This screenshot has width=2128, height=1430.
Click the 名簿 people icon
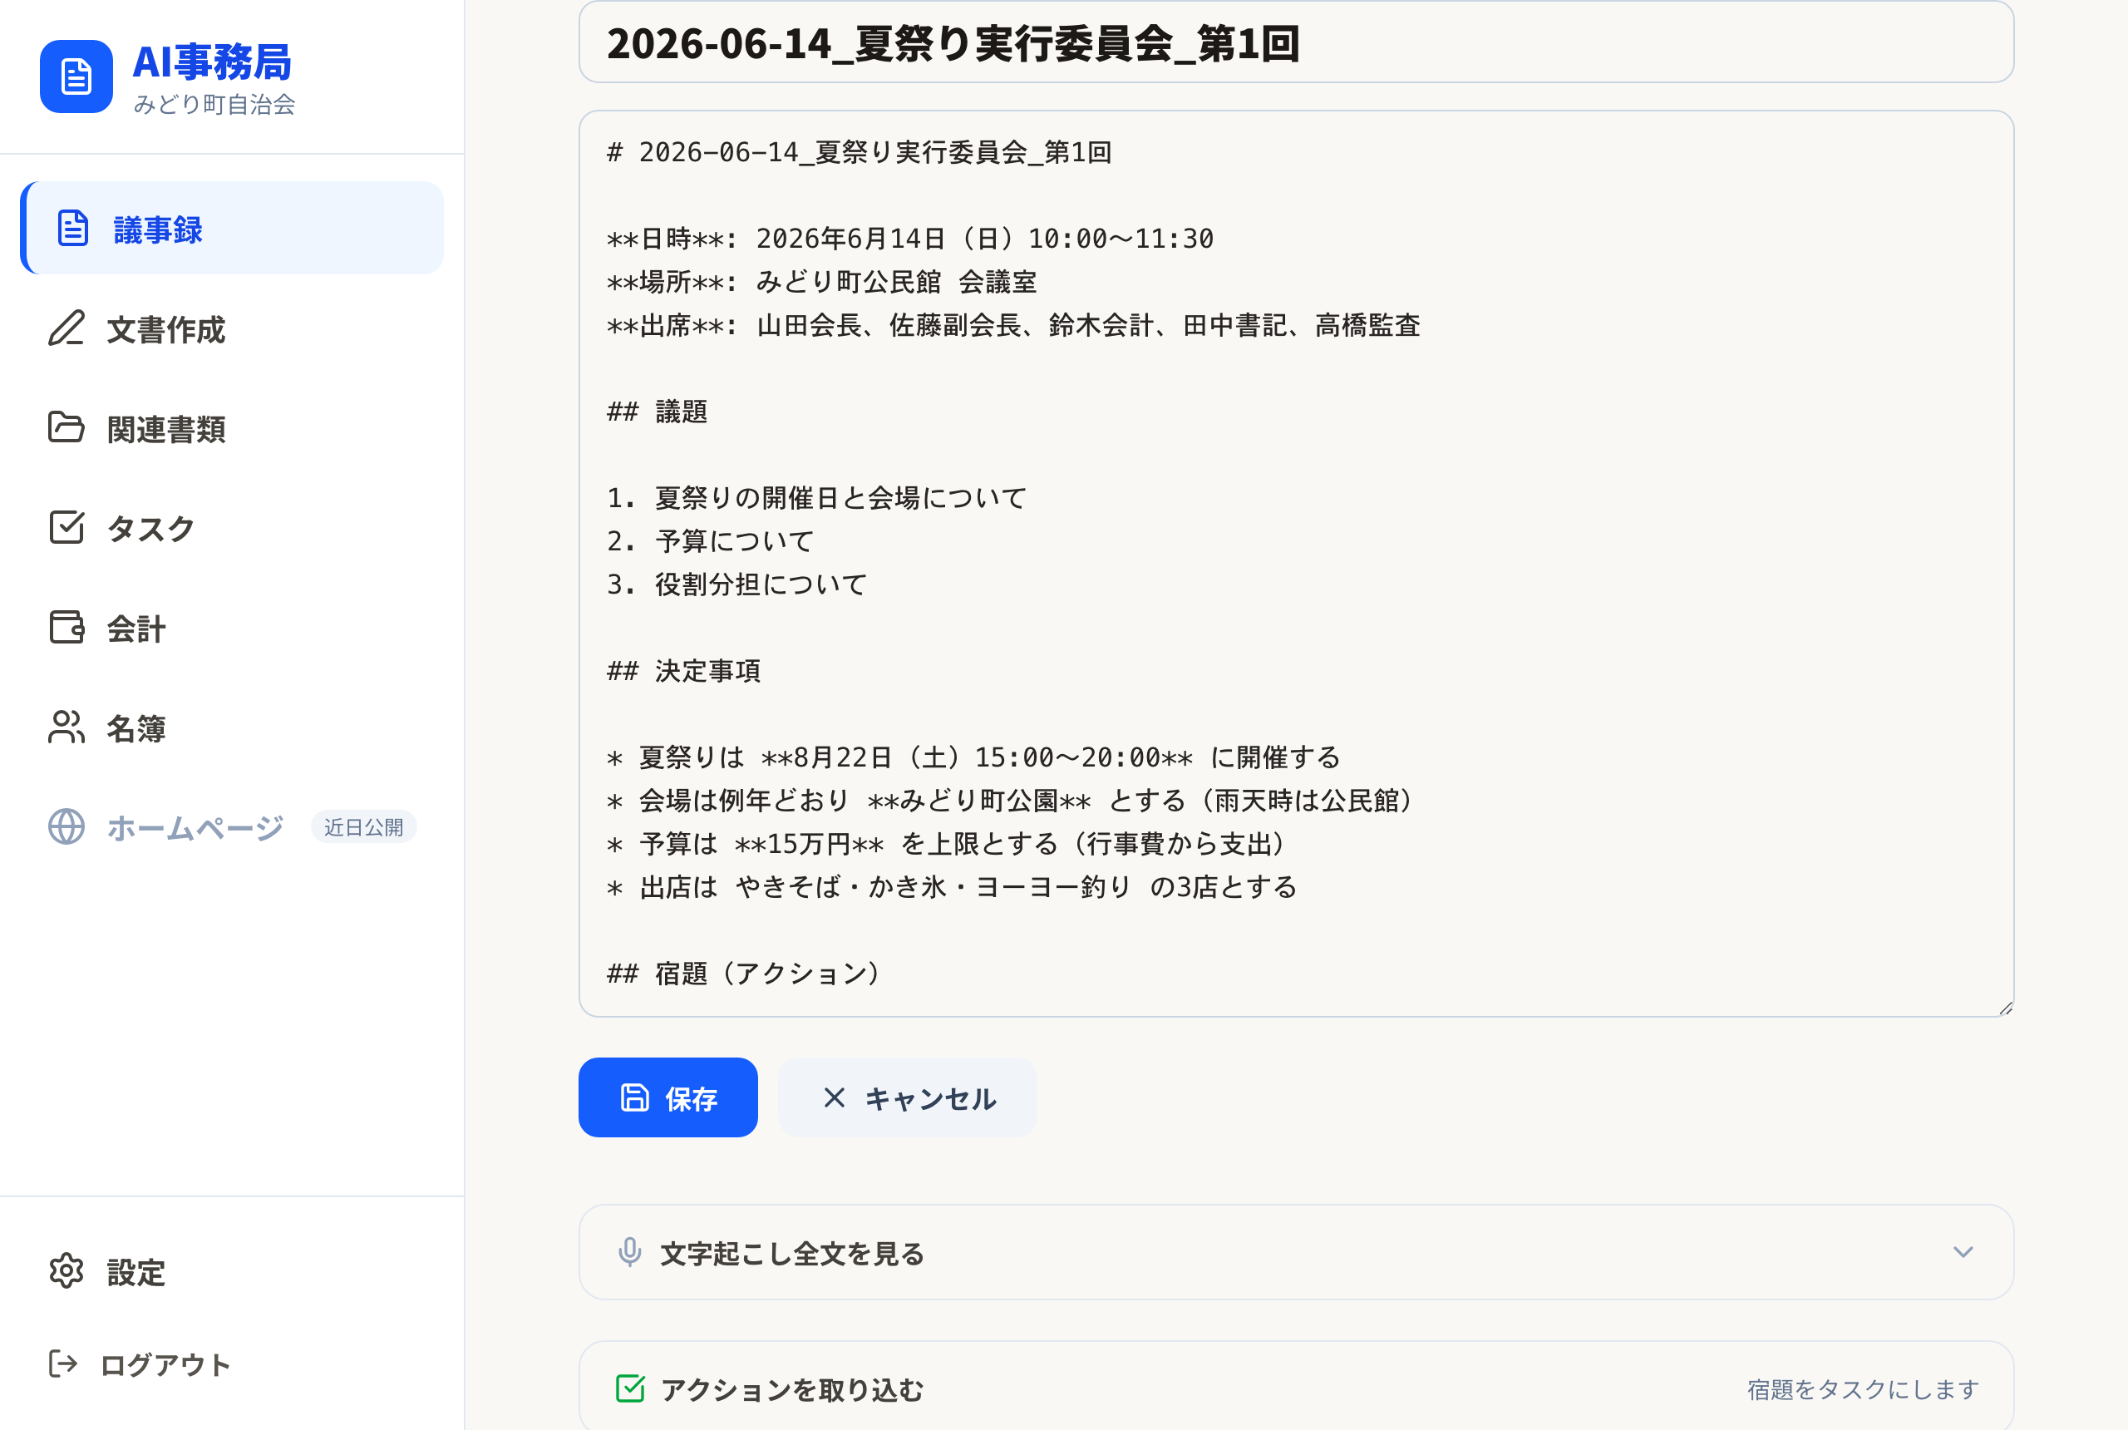pyautogui.click(x=66, y=727)
